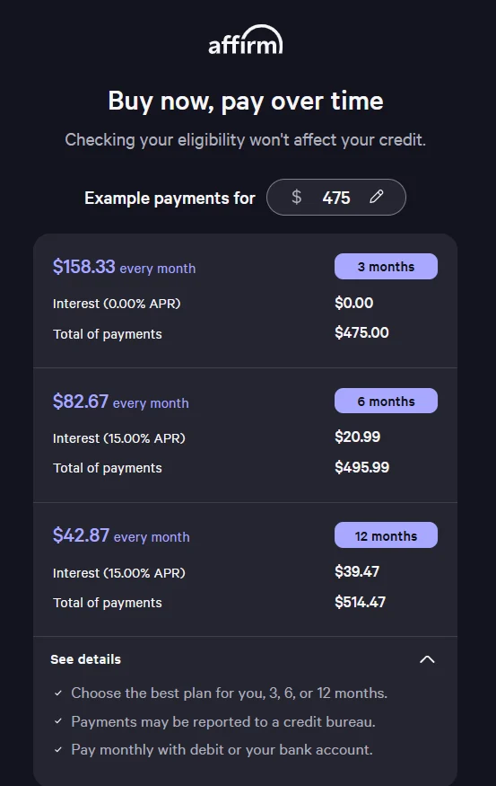Click Interest (0.00% APR) label
The height and width of the screenshot is (786, 496).
pos(117,304)
